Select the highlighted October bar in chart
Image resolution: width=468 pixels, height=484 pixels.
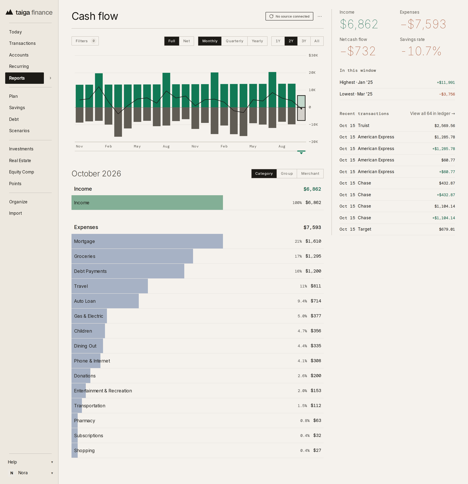[x=301, y=108]
